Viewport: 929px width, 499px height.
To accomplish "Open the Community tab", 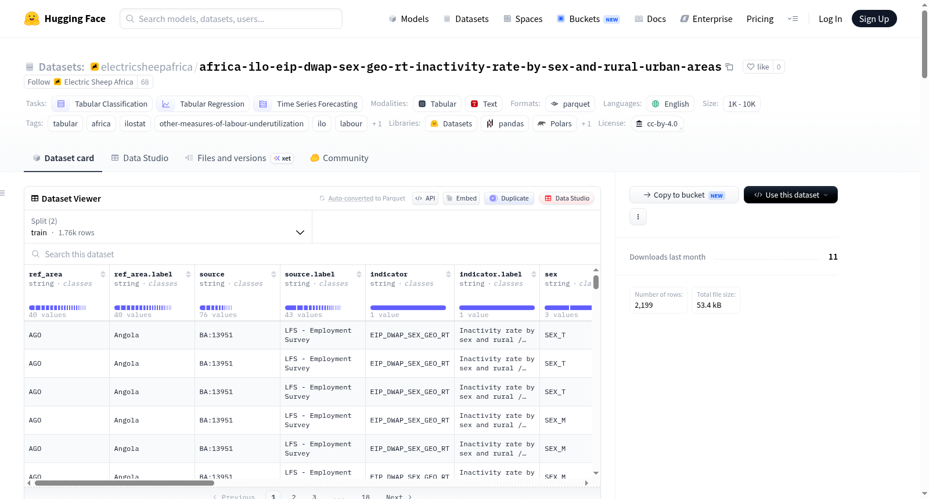I will click(339, 158).
